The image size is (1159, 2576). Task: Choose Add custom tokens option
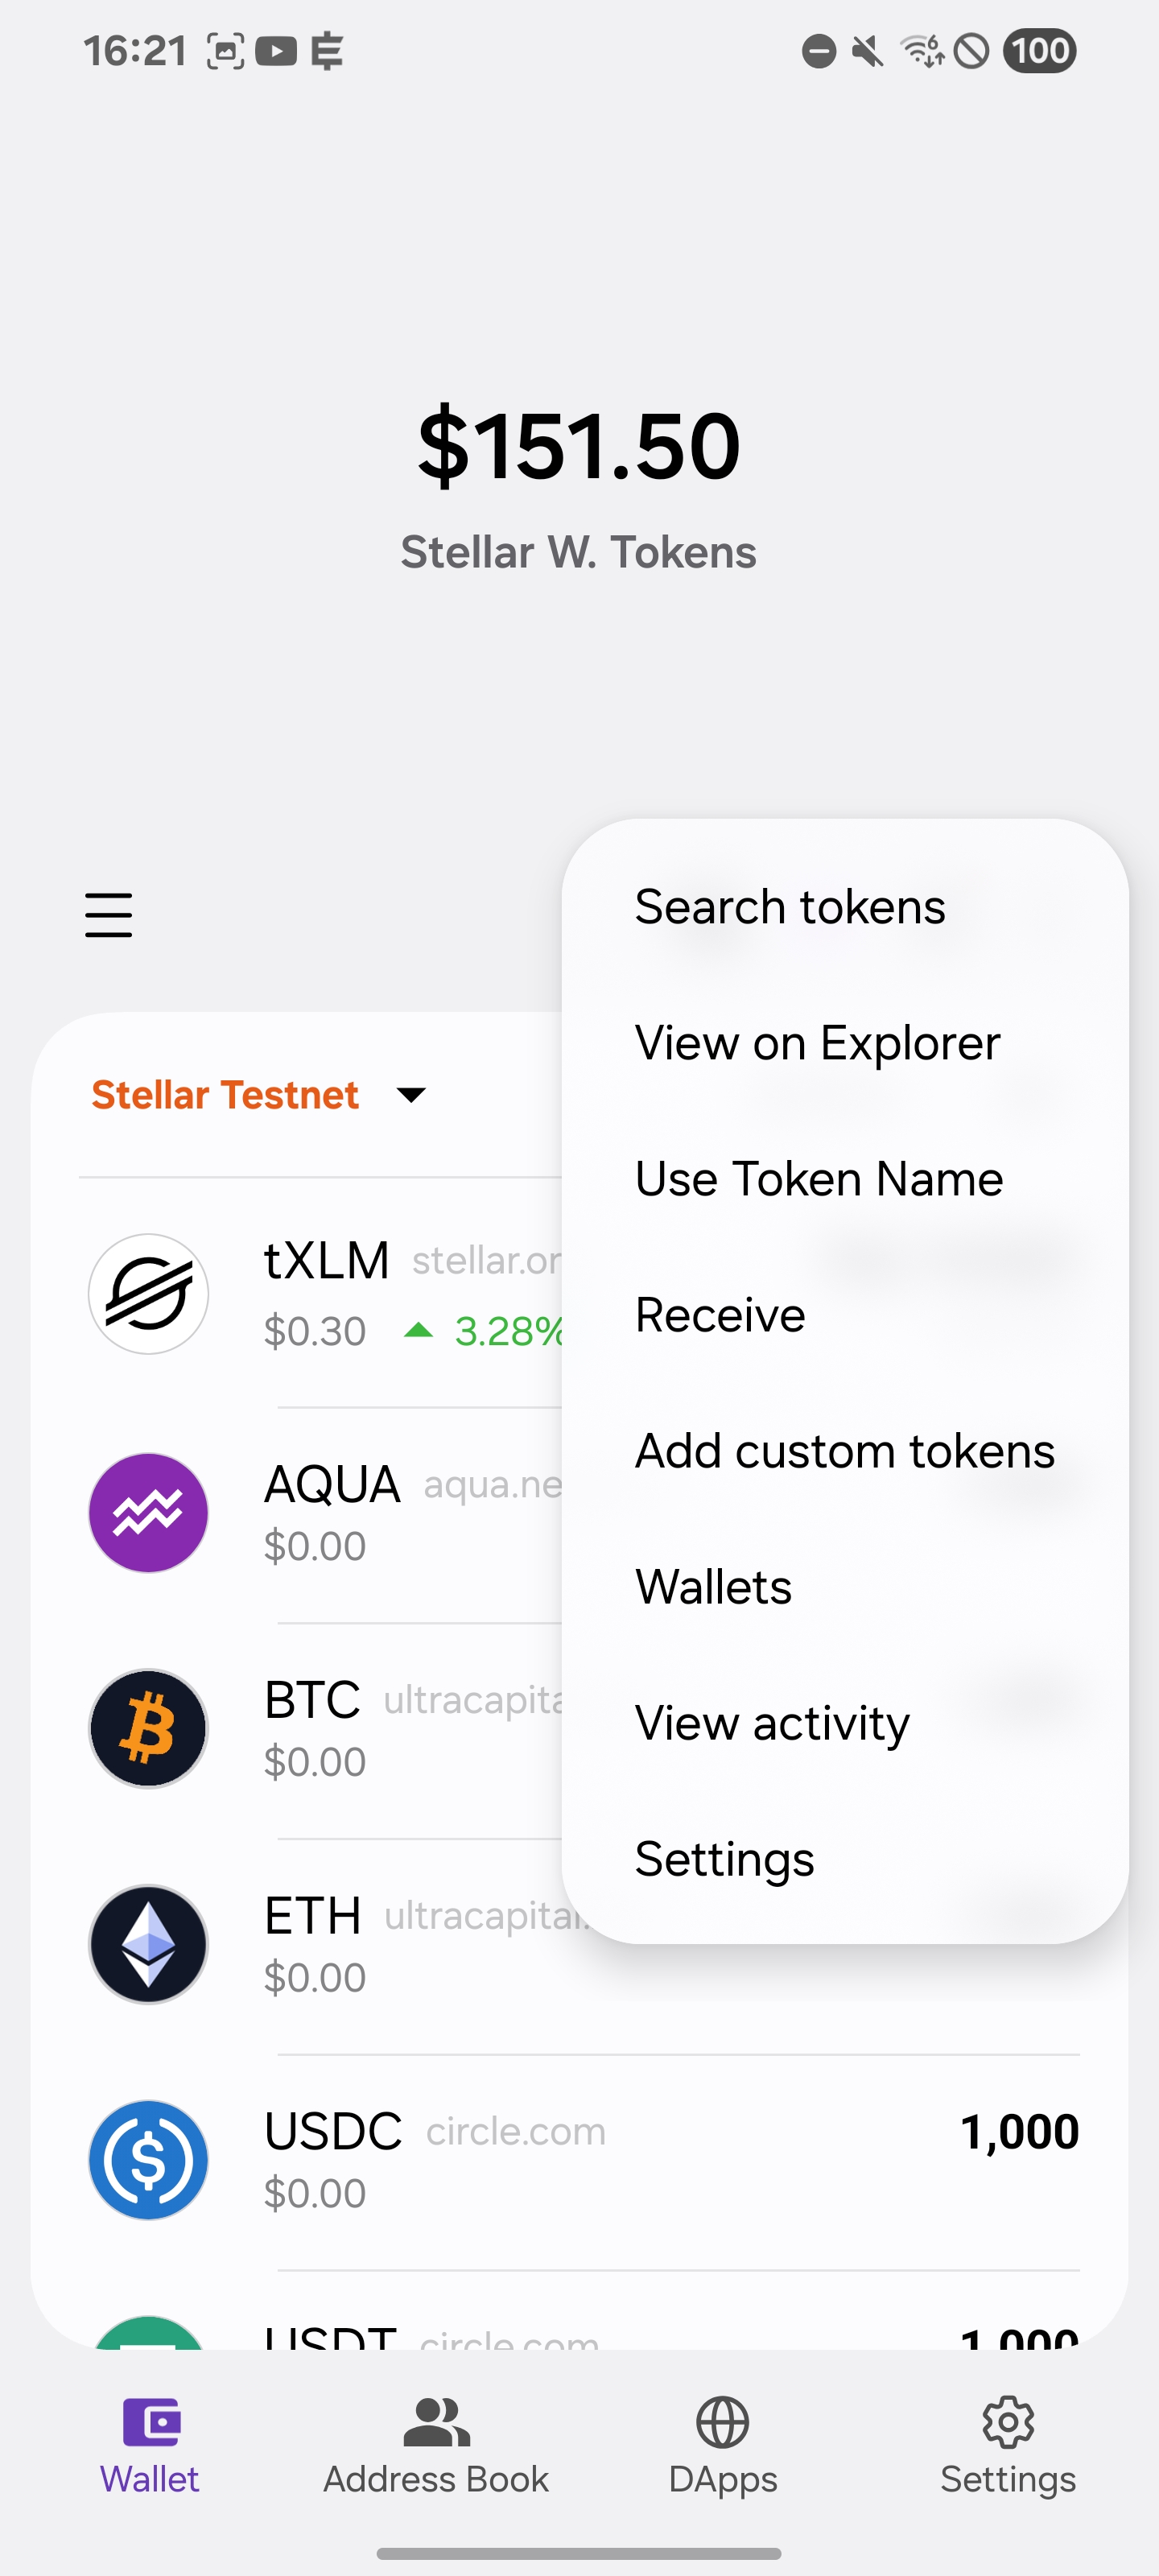pyautogui.click(x=844, y=1451)
